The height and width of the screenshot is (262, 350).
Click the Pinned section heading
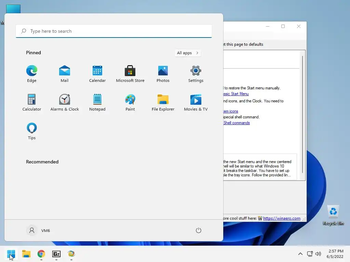(x=33, y=53)
